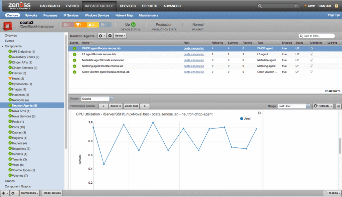
Task: Click the red ocata3 device icon
Action: 8,26
